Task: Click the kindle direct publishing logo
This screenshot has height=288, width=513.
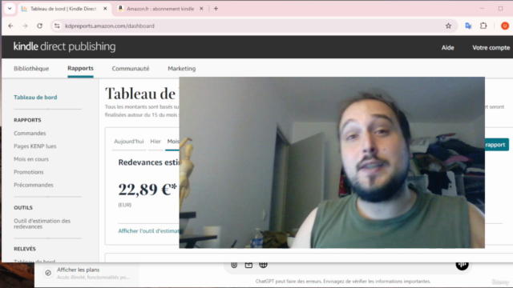Action: pos(64,46)
